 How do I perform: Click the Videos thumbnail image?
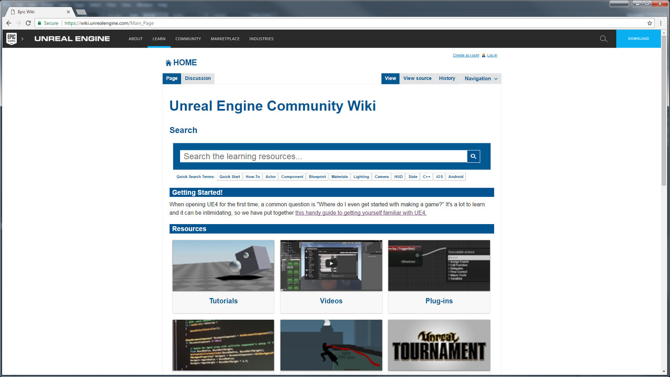pyautogui.click(x=331, y=265)
